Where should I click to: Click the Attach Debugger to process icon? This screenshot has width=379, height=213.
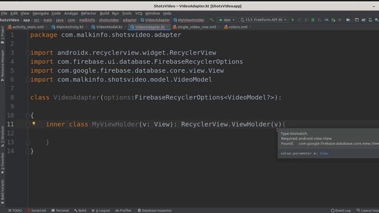333,20
